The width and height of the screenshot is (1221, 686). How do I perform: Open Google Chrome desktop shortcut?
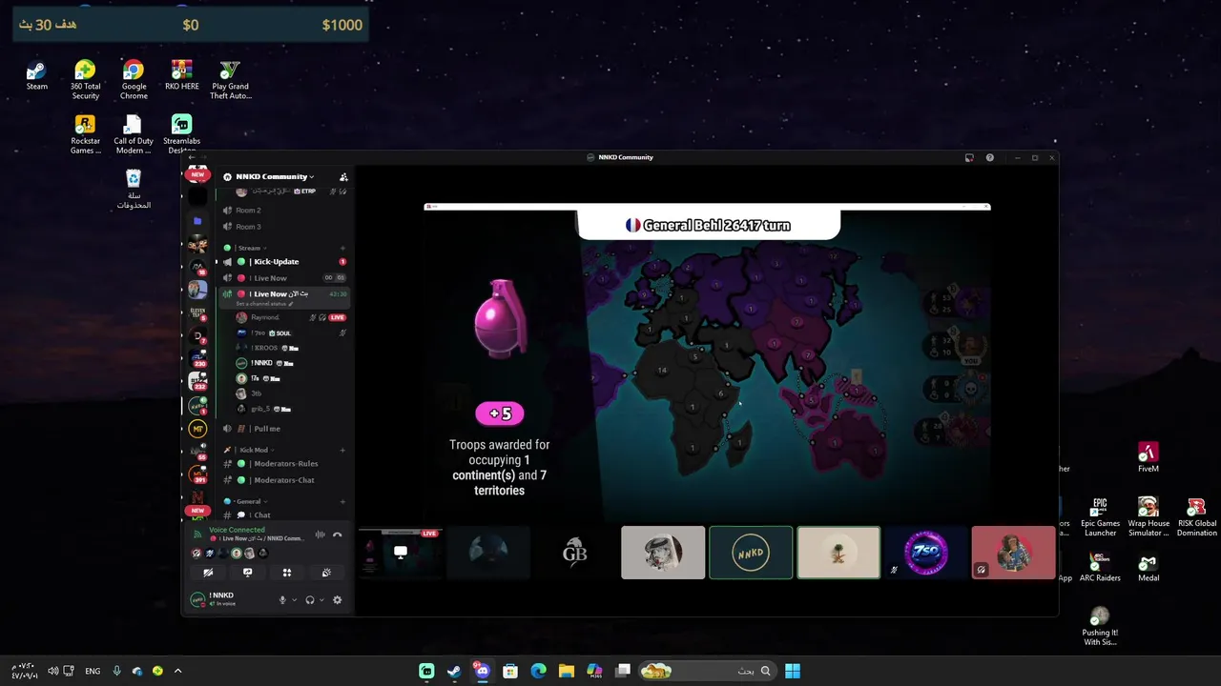(134, 80)
